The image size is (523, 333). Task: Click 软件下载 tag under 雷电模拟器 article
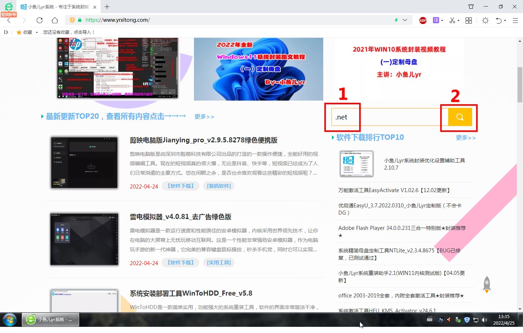click(x=181, y=263)
